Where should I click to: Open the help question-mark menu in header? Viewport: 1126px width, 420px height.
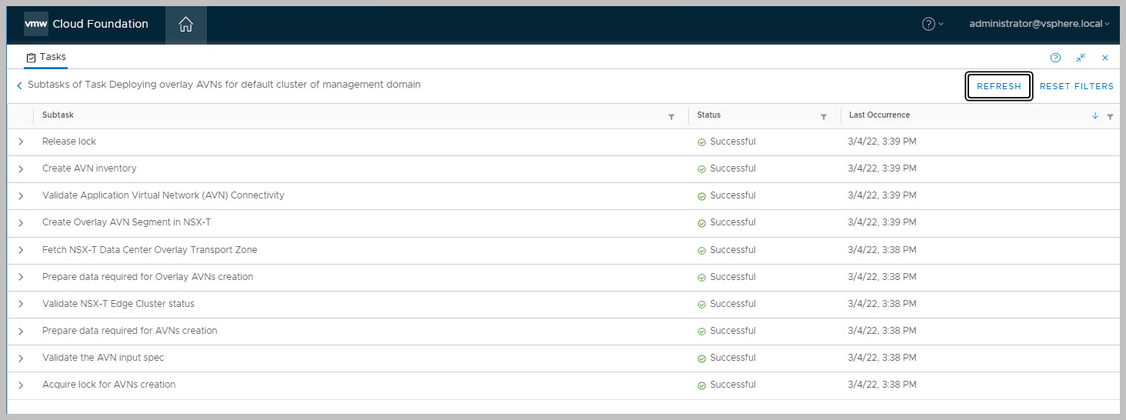[x=932, y=24]
